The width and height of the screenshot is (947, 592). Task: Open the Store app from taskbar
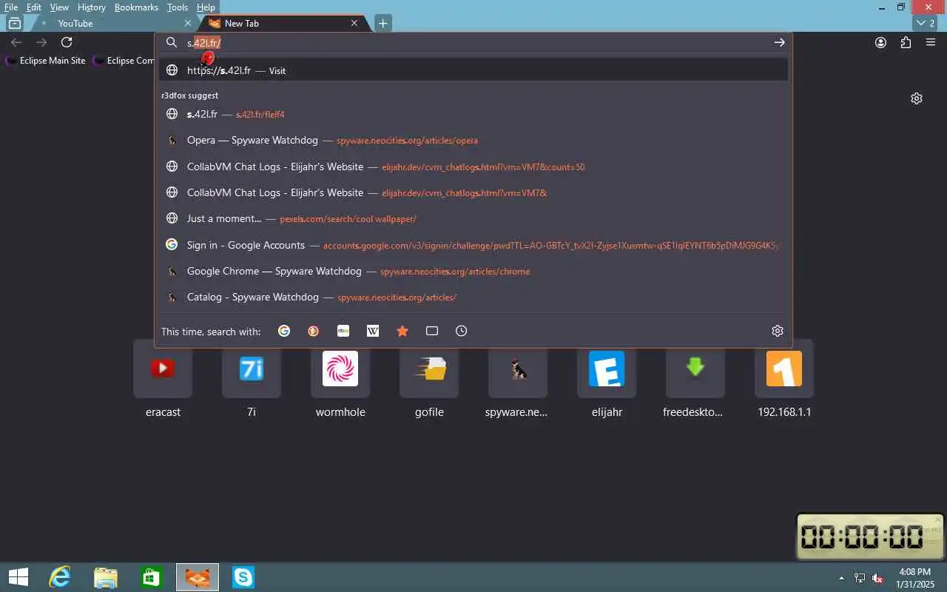point(152,576)
